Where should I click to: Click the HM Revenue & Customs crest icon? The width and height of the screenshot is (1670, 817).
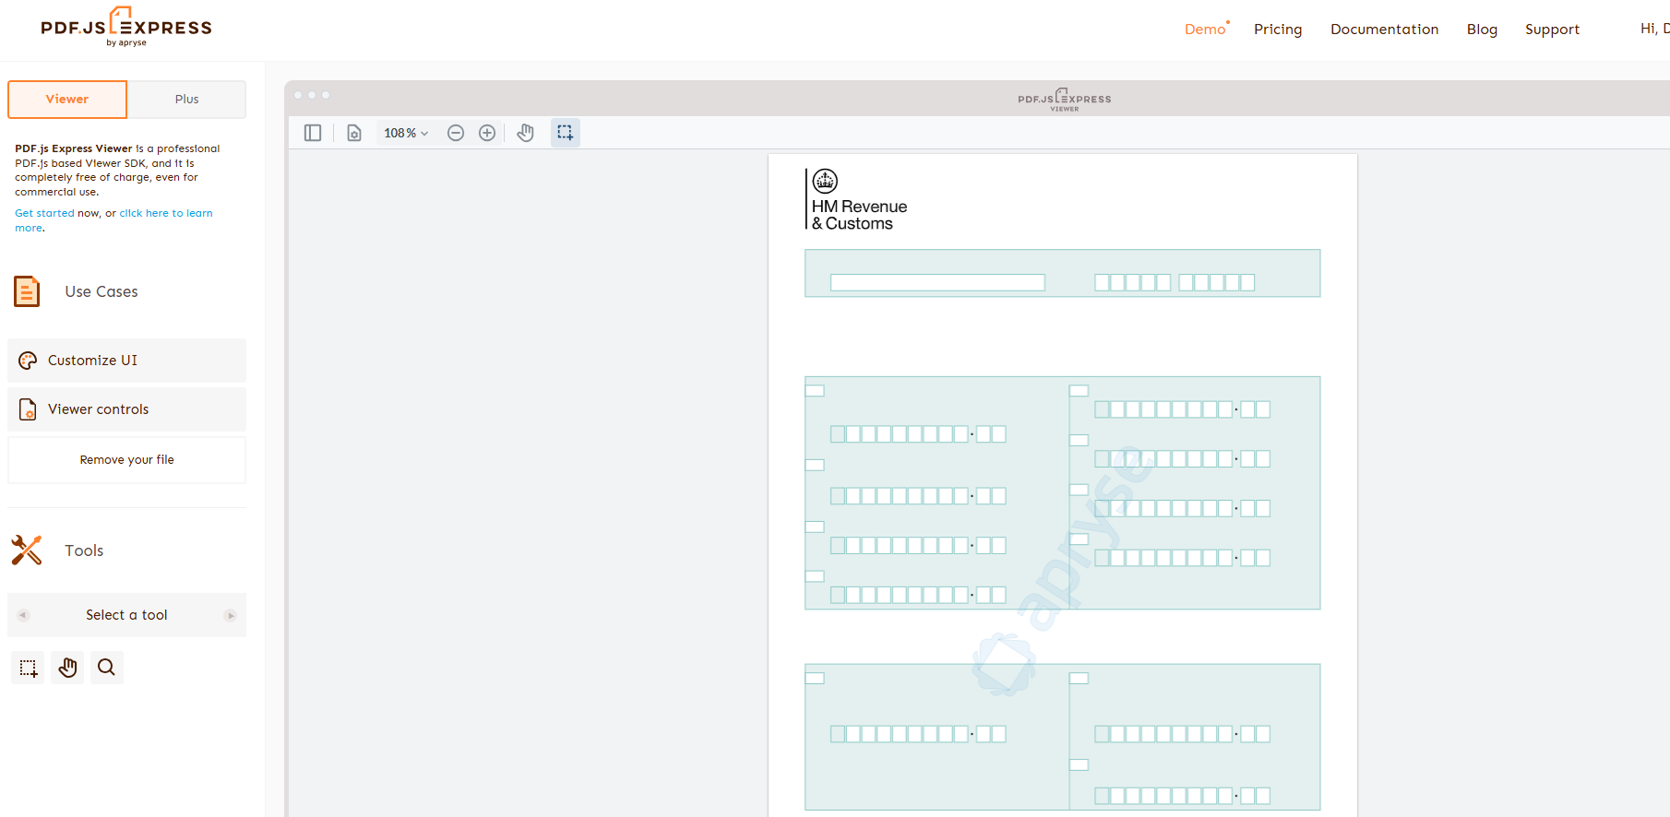[x=825, y=181]
